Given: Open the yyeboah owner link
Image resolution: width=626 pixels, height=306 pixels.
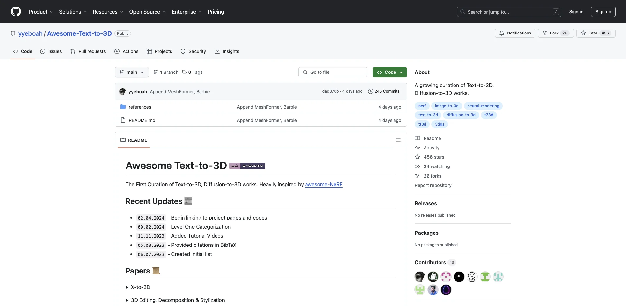Looking at the screenshot, I should [30, 33].
